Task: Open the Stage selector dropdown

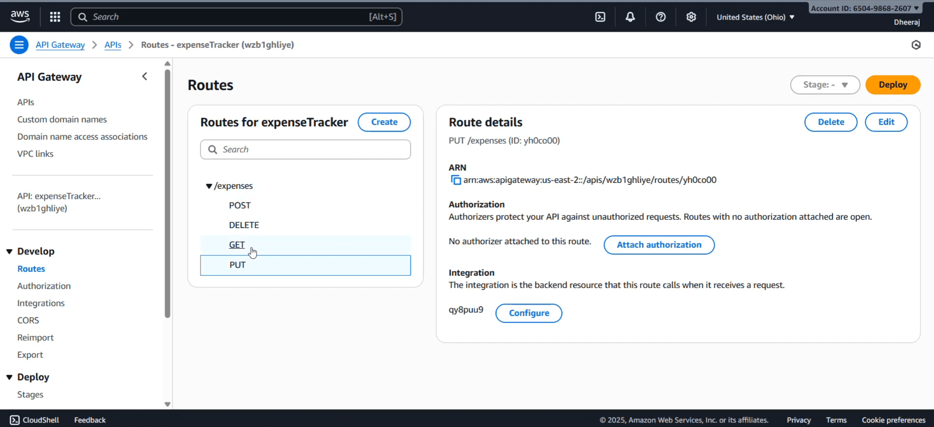Action: point(825,85)
